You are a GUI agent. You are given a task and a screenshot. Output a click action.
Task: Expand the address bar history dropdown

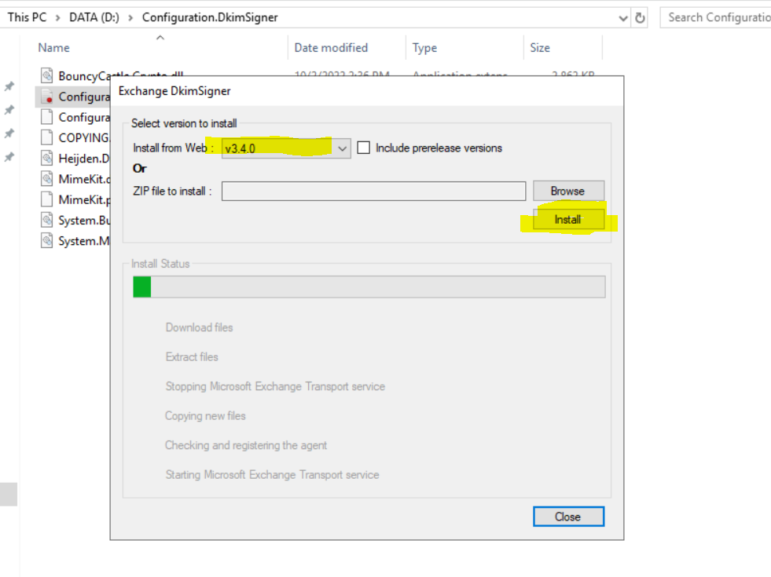pos(623,19)
